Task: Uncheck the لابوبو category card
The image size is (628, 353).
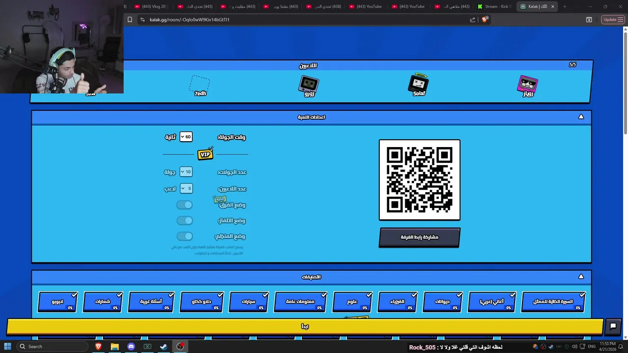Action: click(x=57, y=302)
